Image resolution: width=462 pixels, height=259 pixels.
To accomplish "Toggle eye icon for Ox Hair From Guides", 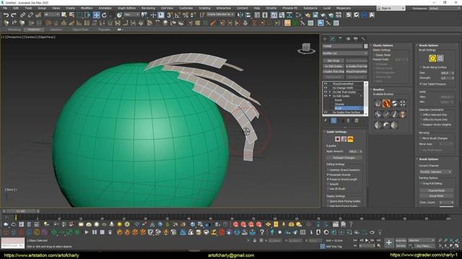I will (x=326, y=92).
